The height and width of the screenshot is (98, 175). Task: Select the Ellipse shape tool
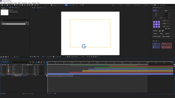(20, 5)
